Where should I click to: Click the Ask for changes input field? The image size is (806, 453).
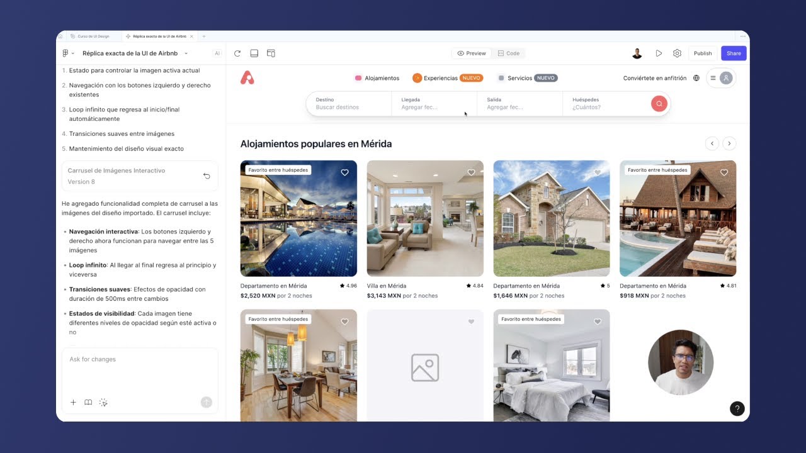point(140,359)
